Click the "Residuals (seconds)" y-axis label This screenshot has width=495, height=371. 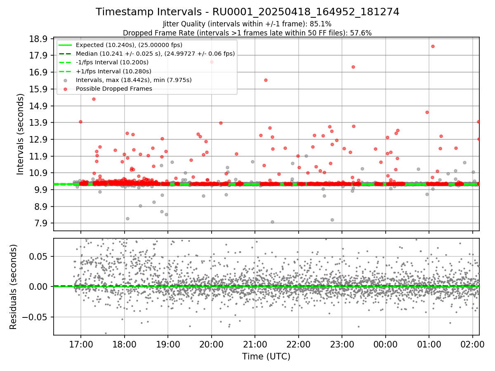tap(13, 286)
